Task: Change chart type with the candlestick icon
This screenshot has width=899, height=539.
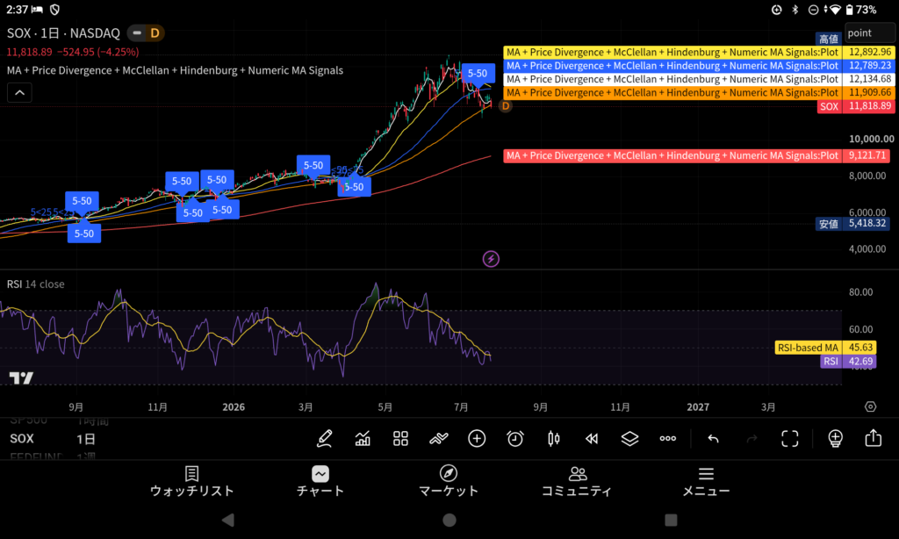Action: 553,439
